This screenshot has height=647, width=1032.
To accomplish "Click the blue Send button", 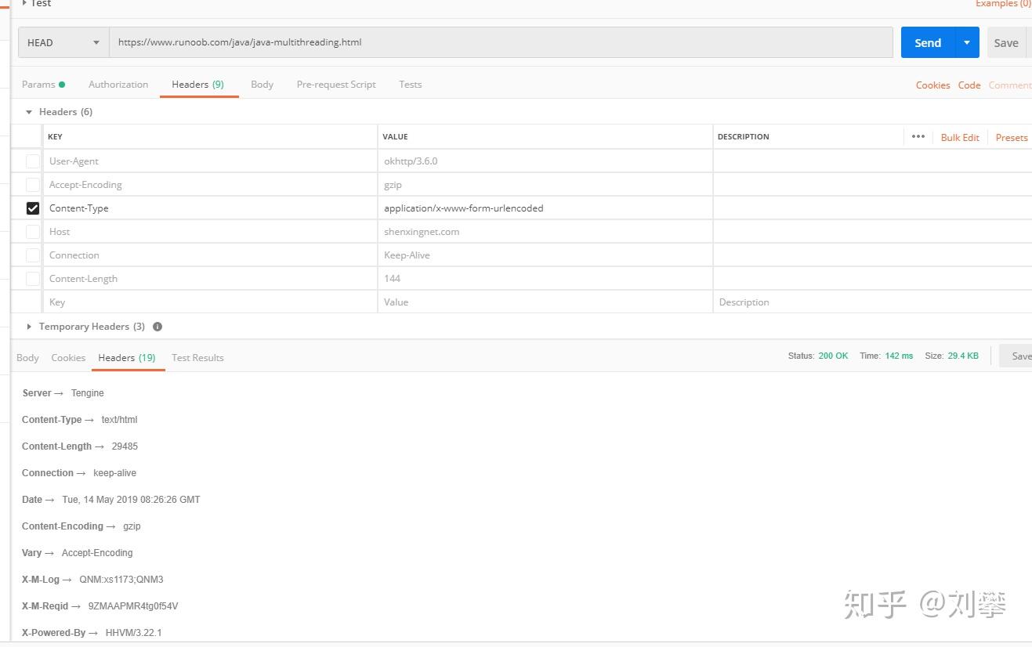I will pos(928,43).
